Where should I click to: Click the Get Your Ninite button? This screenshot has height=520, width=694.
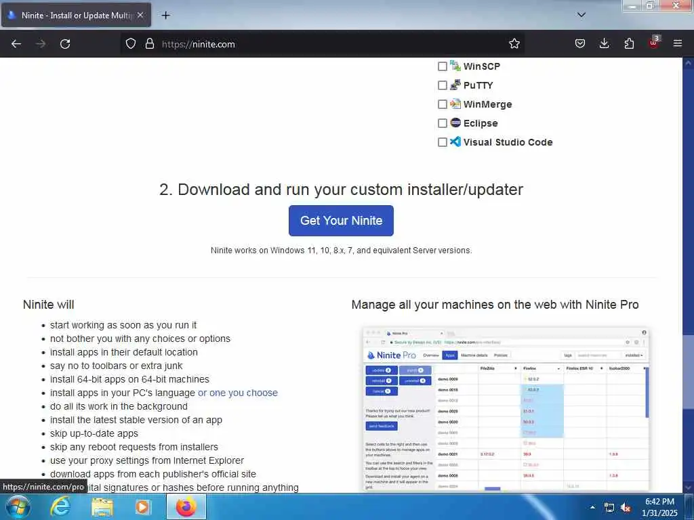341,221
